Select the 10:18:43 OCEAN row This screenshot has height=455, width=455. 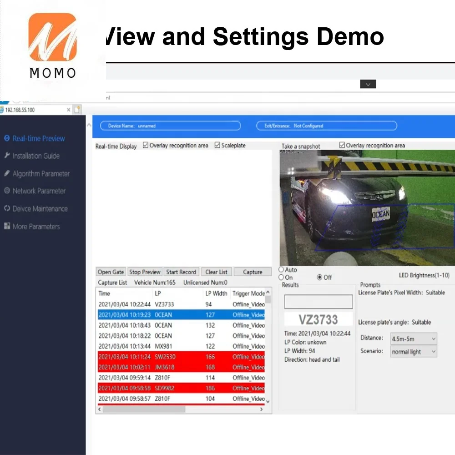[182, 325]
